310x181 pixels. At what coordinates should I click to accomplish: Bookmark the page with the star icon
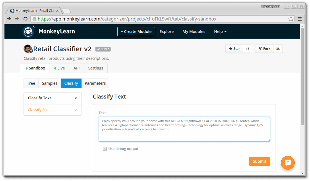(x=291, y=19)
